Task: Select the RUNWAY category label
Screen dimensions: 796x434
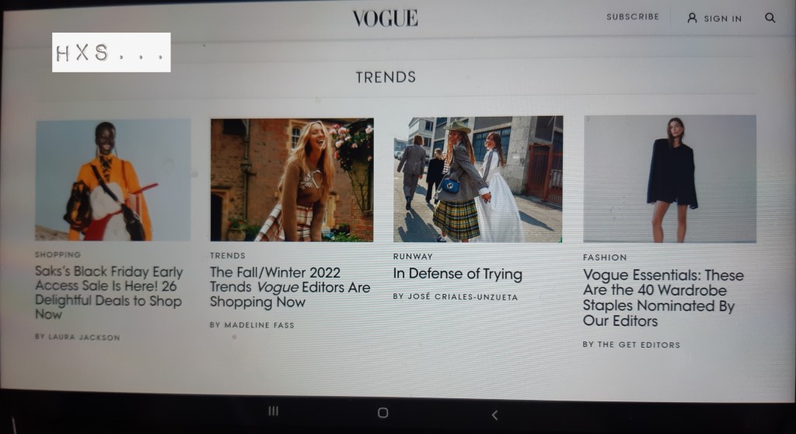Action: click(x=413, y=257)
